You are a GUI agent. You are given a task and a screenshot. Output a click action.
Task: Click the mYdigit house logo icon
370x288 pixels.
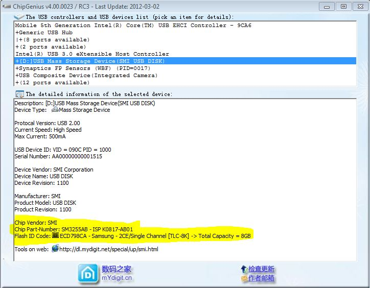[x=88, y=274]
